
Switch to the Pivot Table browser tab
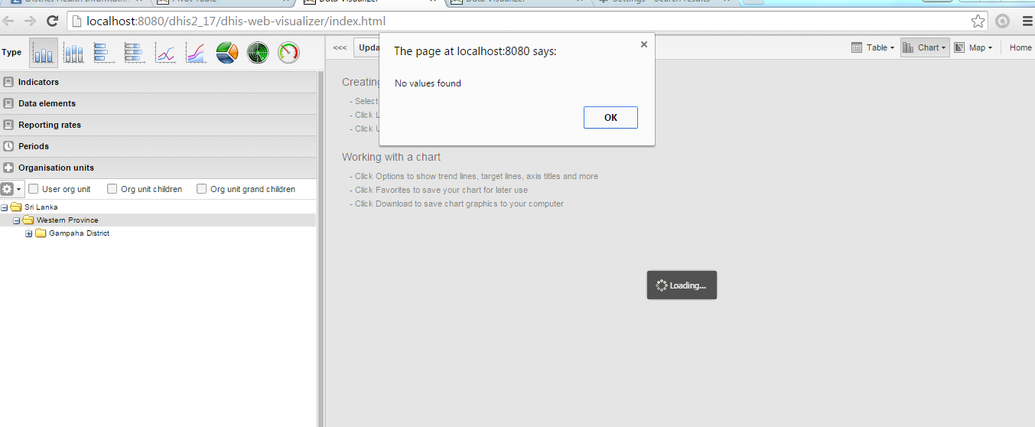(222, 2)
